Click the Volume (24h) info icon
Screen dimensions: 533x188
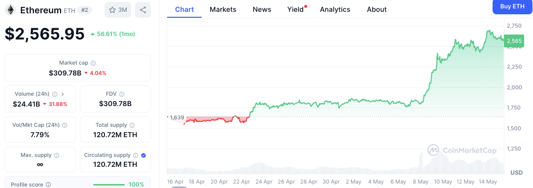coord(55,94)
